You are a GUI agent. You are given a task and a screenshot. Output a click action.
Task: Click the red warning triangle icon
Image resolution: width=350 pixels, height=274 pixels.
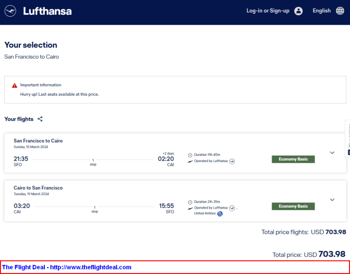point(15,85)
